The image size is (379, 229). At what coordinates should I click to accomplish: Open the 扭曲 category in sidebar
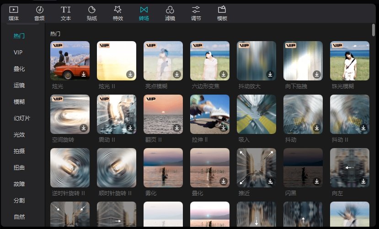pos(19,167)
